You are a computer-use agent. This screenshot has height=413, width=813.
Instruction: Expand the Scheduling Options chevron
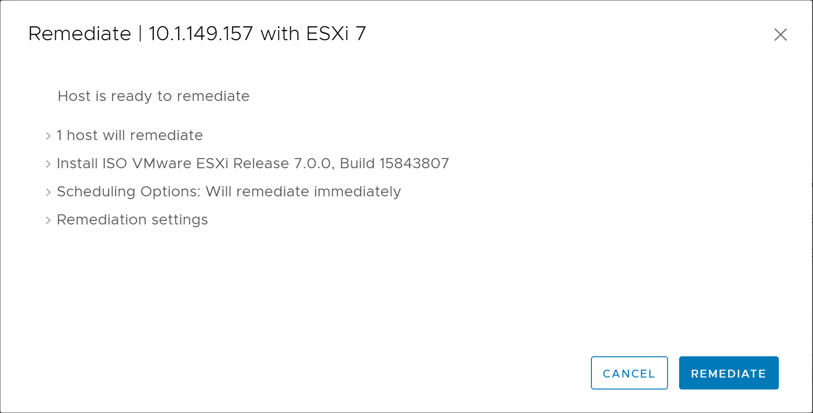click(x=48, y=192)
